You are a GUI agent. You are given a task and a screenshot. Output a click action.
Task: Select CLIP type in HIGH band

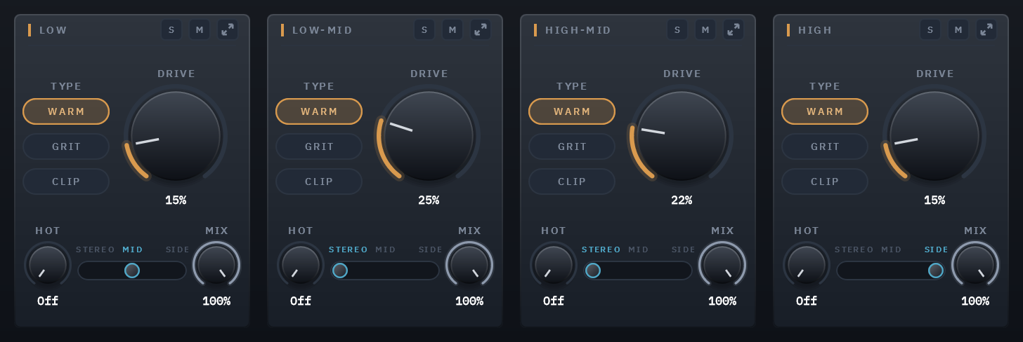[x=825, y=182]
